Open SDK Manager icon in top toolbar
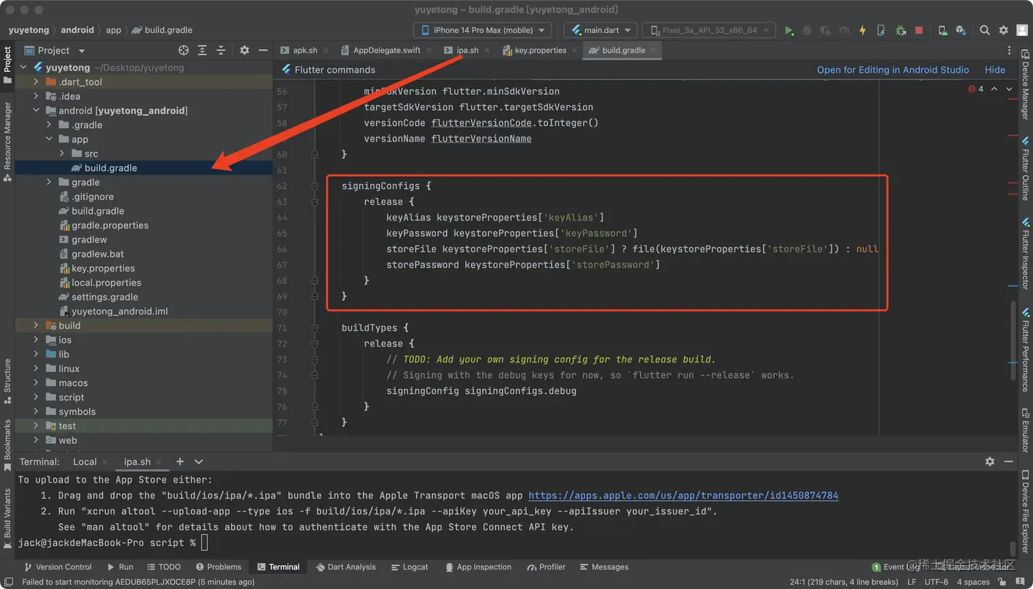 click(x=961, y=30)
